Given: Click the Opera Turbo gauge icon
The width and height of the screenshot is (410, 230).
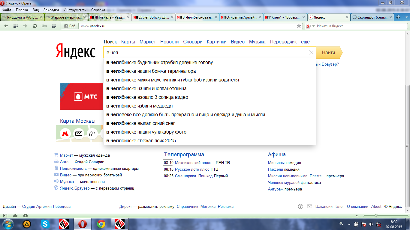Looking at the screenshot, I should pyautogui.click(x=26, y=215).
